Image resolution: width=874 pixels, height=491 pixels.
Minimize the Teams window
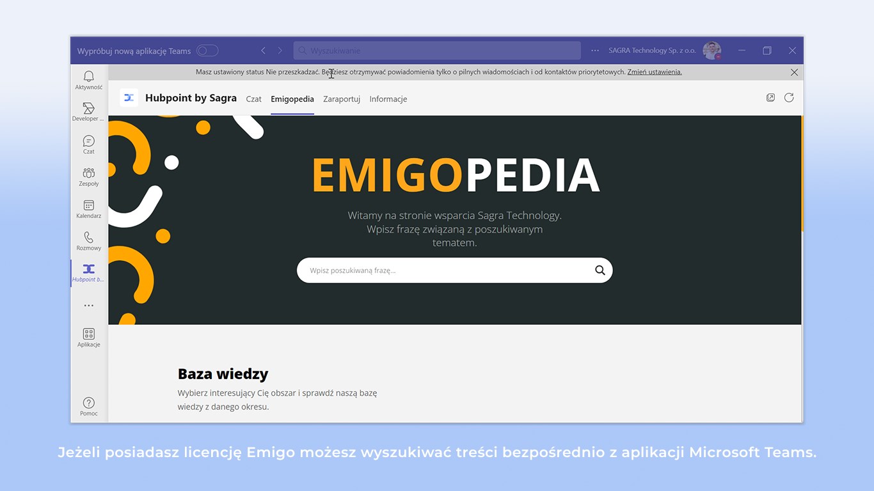(x=742, y=51)
